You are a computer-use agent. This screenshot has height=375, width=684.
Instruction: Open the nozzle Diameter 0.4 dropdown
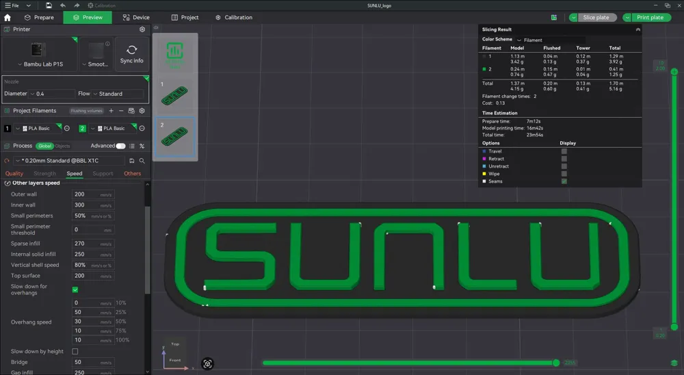pyautogui.click(x=52, y=94)
